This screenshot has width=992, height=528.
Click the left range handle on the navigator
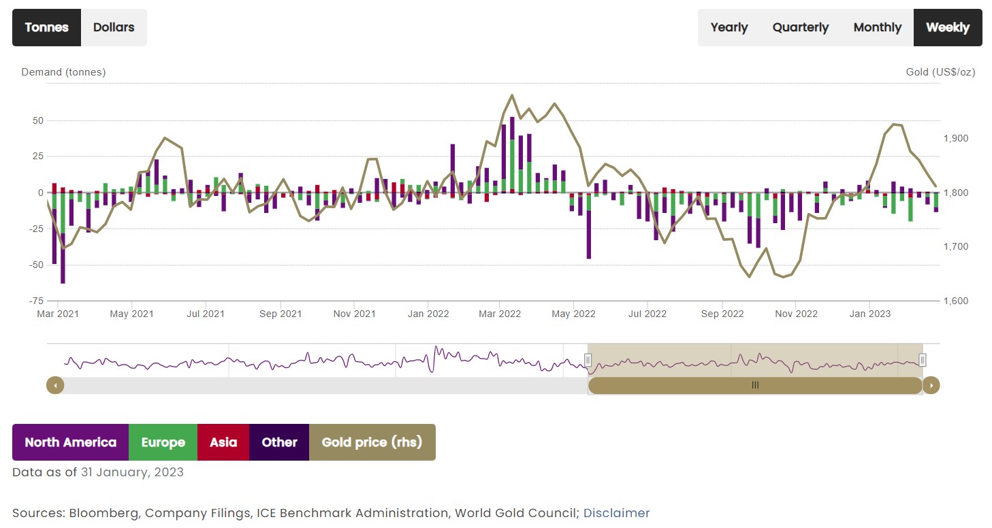tap(588, 360)
